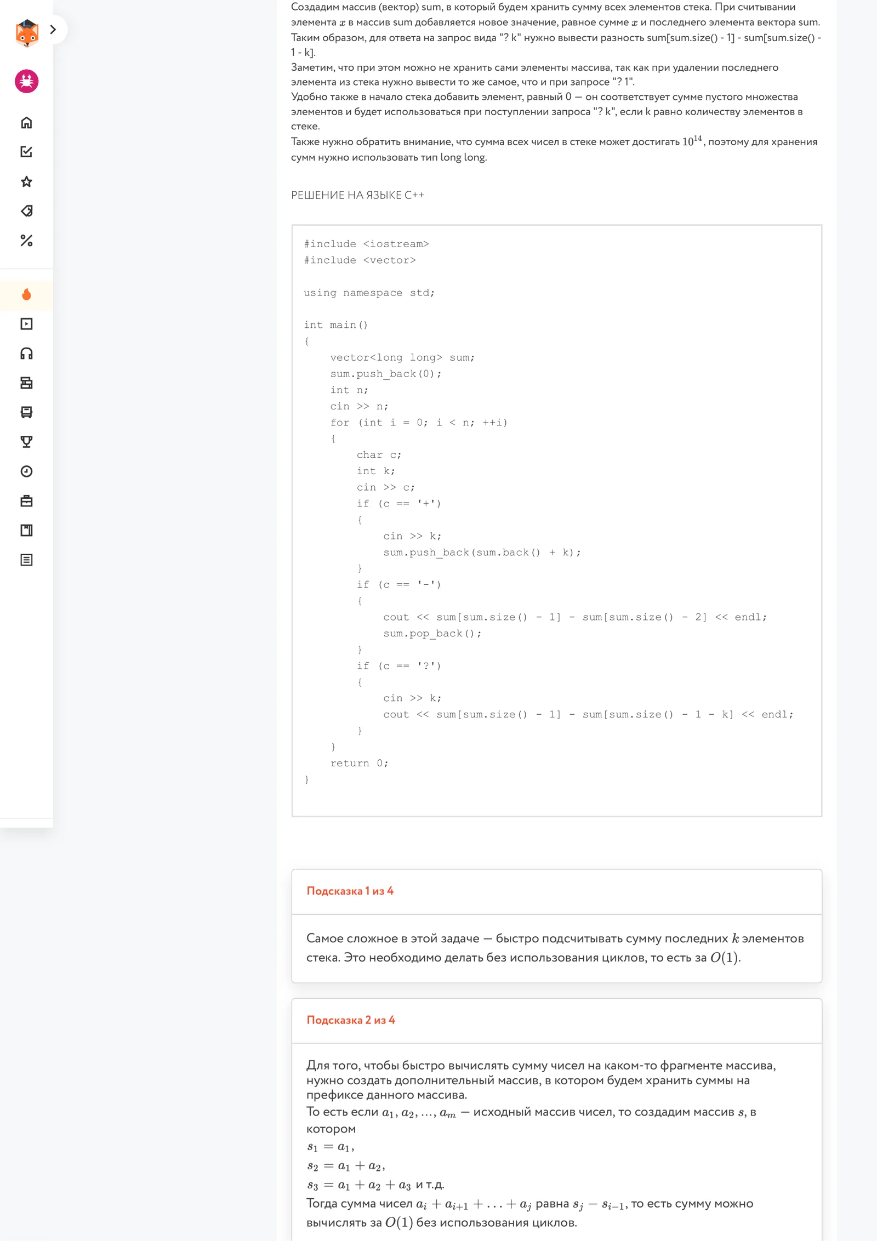877x1241 pixels.
Task: Open the lined document icon
Action: click(x=26, y=560)
